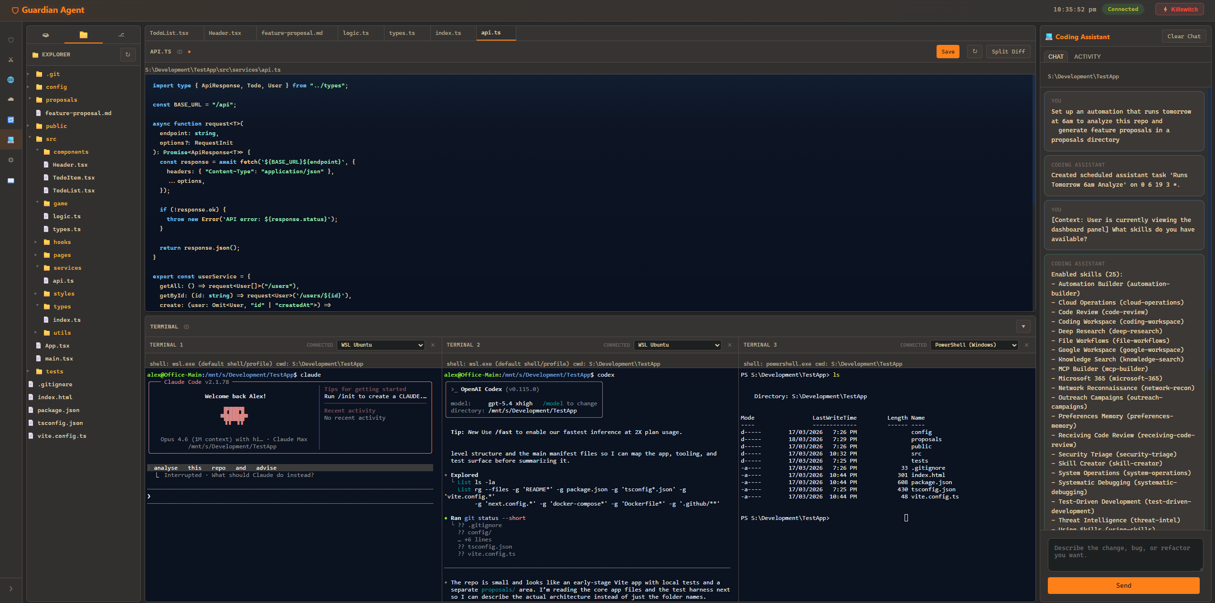Switch to the ACTIVITY tab in Coding Assistant
The image size is (1215, 603).
[1087, 56]
